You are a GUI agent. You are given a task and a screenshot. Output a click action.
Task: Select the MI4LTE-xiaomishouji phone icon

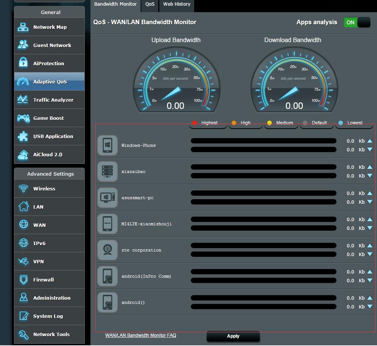pyautogui.click(x=107, y=223)
